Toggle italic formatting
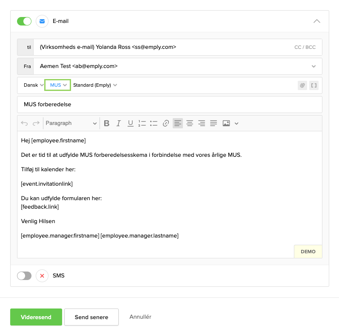 point(119,123)
